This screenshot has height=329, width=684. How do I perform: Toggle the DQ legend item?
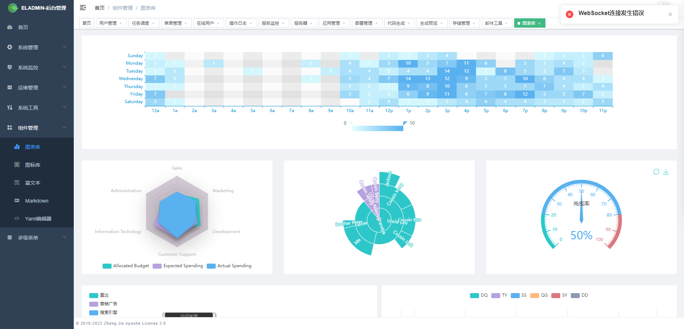click(x=479, y=295)
